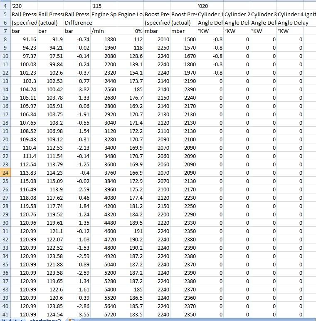Select the cell with value 173.7
Screen dimensions: 316x321
tap(131, 81)
